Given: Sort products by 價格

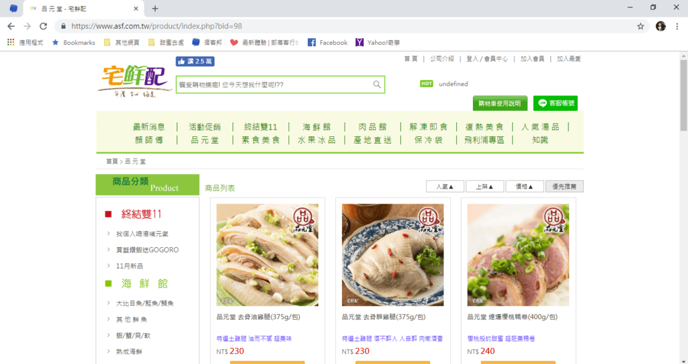Looking at the screenshot, I should pos(524,187).
